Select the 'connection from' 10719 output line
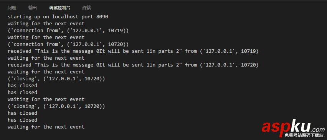 (68, 30)
